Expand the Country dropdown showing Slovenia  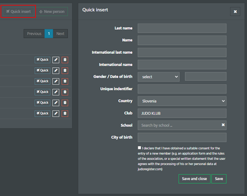click(182, 101)
